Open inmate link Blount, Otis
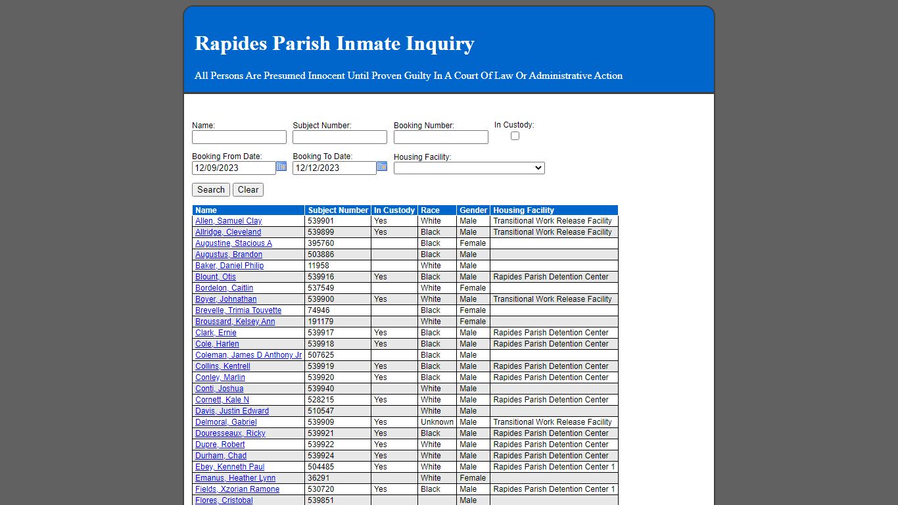The height and width of the screenshot is (505, 898). pyautogui.click(x=216, y=277)
